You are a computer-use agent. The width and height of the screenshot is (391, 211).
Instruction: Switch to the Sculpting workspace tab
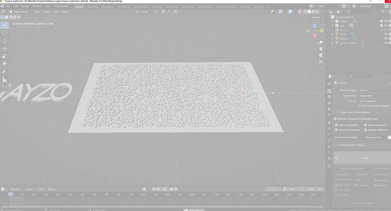(x=108, y=7)
